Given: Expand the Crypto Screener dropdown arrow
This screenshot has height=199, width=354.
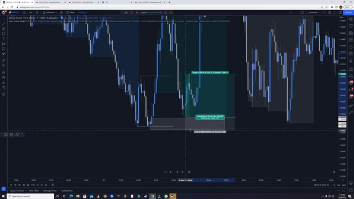Looking at the screenshot, I should (26, 191).
